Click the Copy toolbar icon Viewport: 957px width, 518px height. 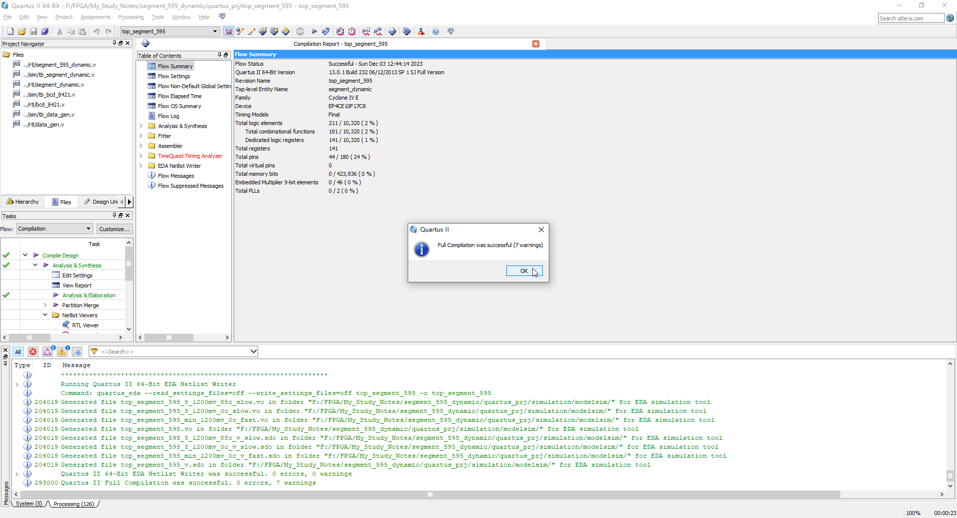coord(71,31)
